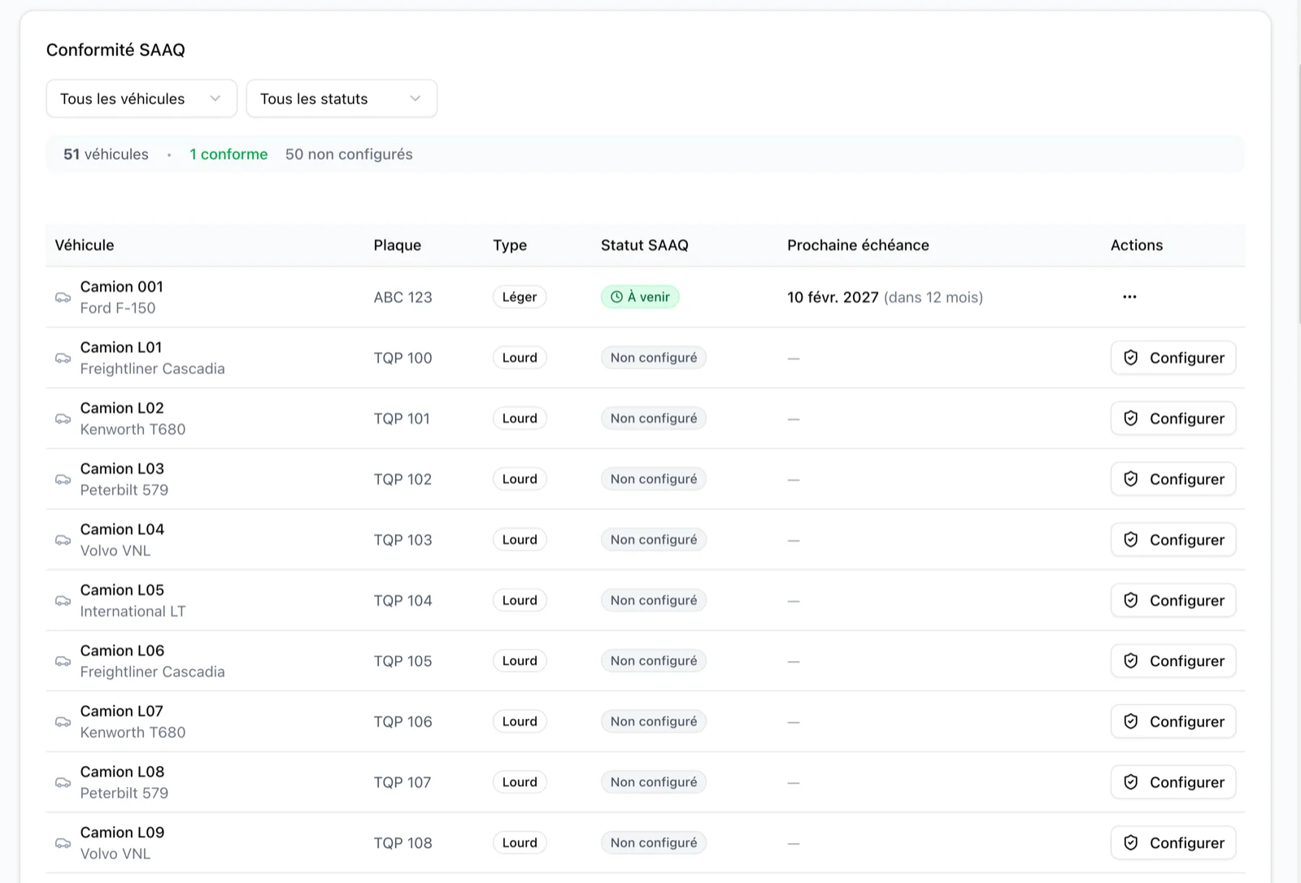Open the three-dot actions menu for Camion 001
Screen dimensions: 1301x883
(x=1129, y=297)
